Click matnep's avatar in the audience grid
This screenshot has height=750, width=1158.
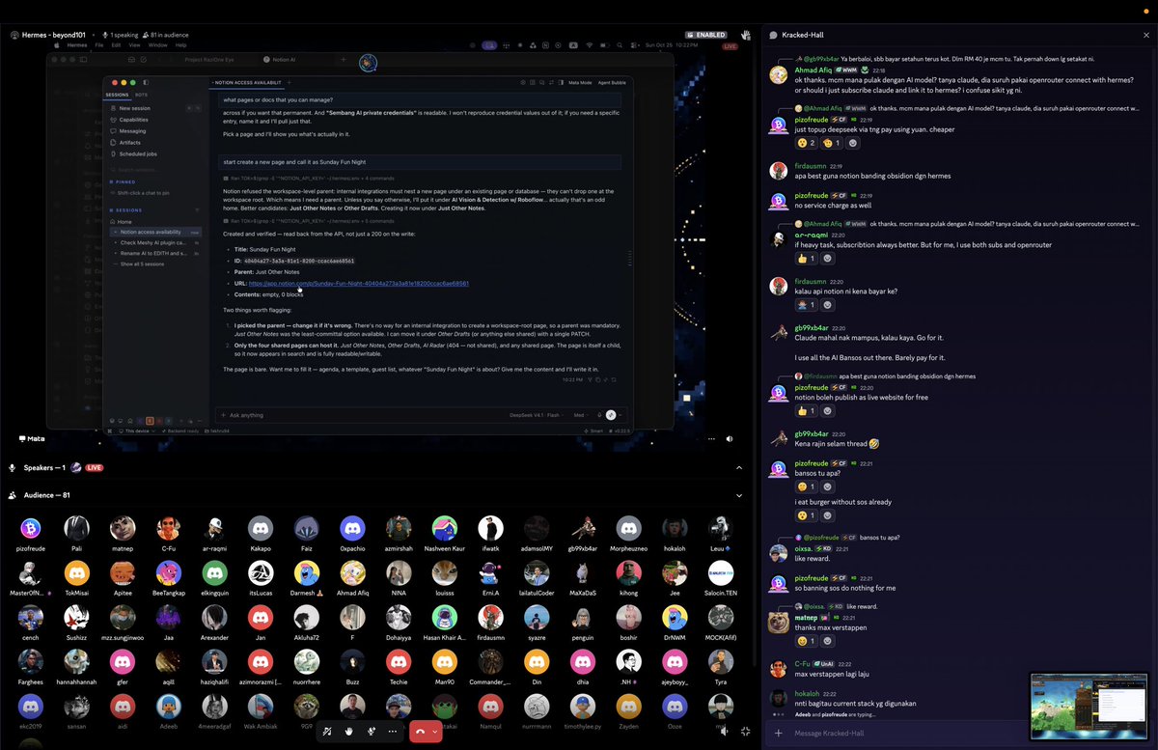pos(122,528)
